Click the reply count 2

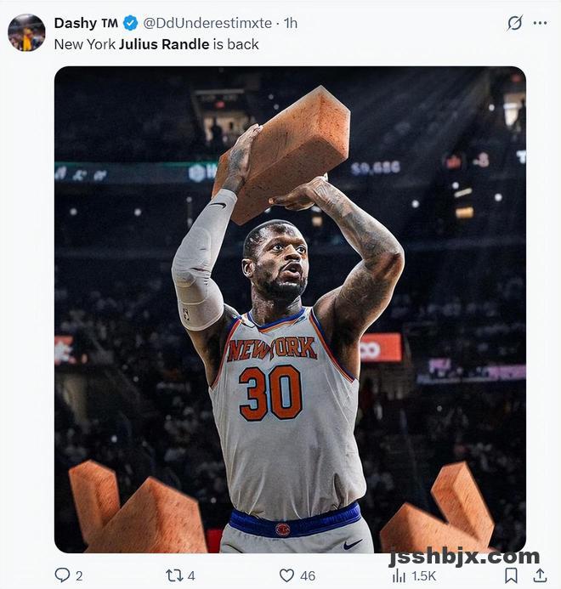[x=79, y=576]
